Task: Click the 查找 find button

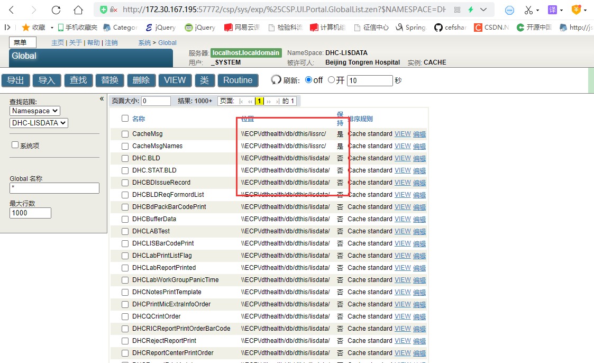Action: (78, 80)
